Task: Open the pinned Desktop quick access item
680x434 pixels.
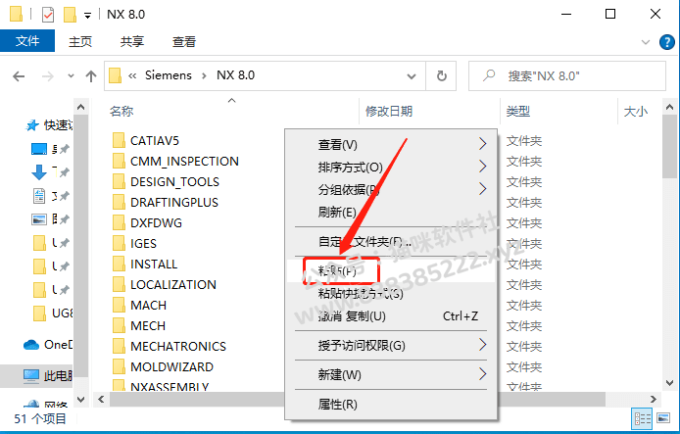Action: (x=49, y=149)
